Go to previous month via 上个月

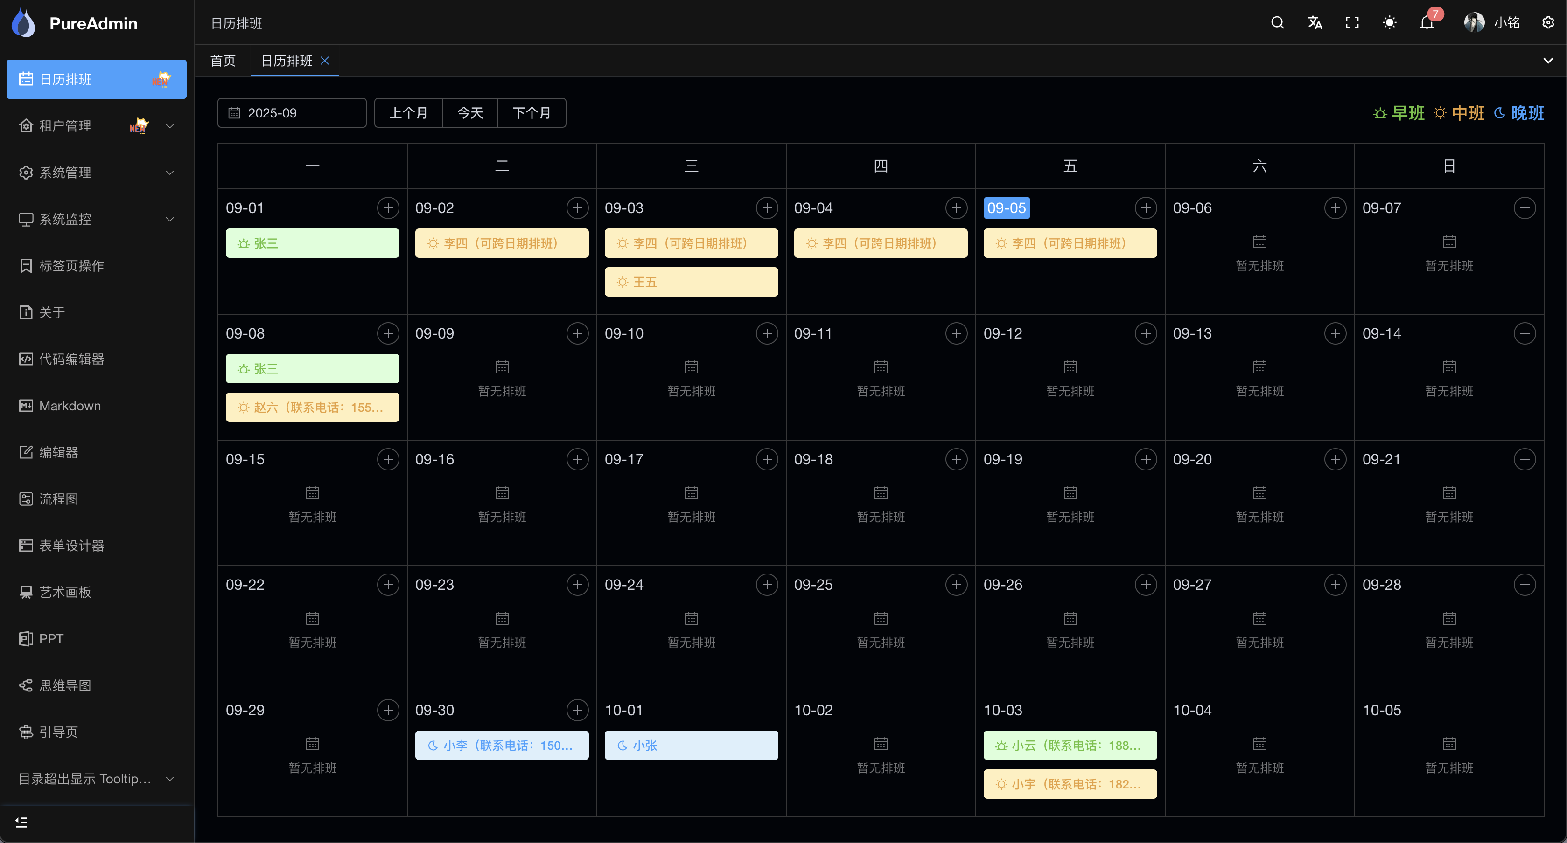click(408, 112)
